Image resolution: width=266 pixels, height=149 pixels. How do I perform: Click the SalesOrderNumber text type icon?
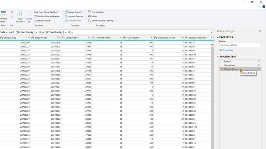pyautogui.click(x=186, y=38)
